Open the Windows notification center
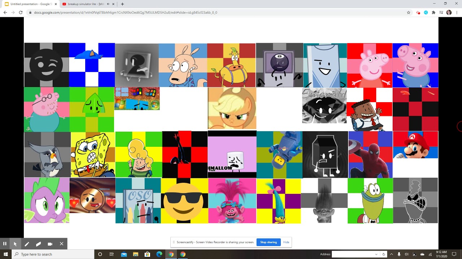462x259 pixels. click(454, 254)
